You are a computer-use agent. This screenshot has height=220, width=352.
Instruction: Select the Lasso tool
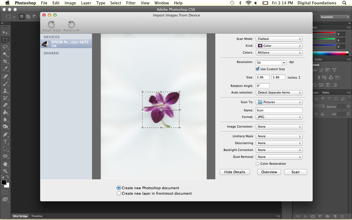tap(5, 47)
